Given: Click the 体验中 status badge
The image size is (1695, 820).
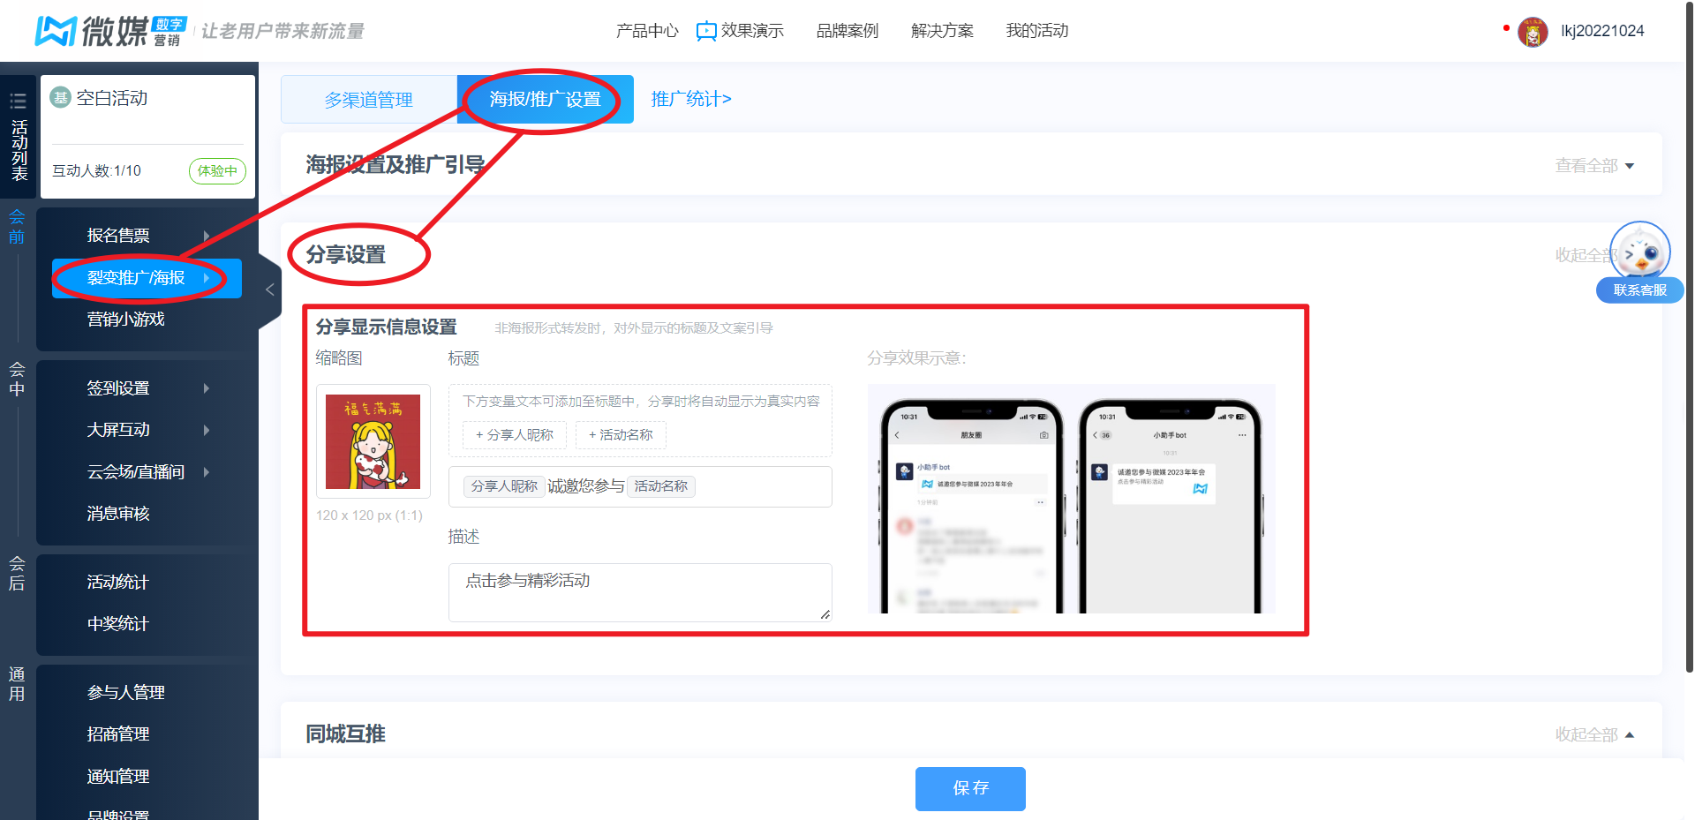Looking at the screenshot, I should (217, 171).
